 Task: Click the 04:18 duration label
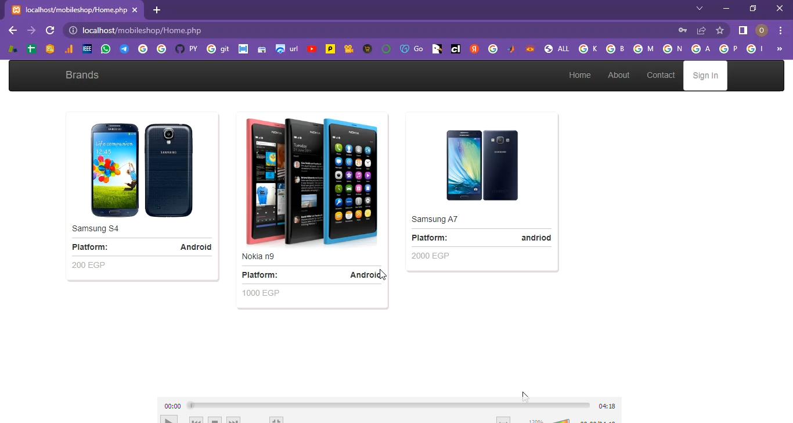point(607,406)
